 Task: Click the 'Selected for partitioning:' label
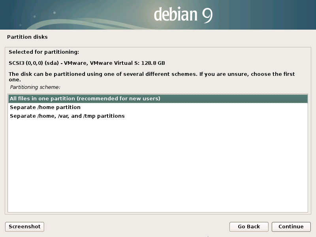point(44,52)
